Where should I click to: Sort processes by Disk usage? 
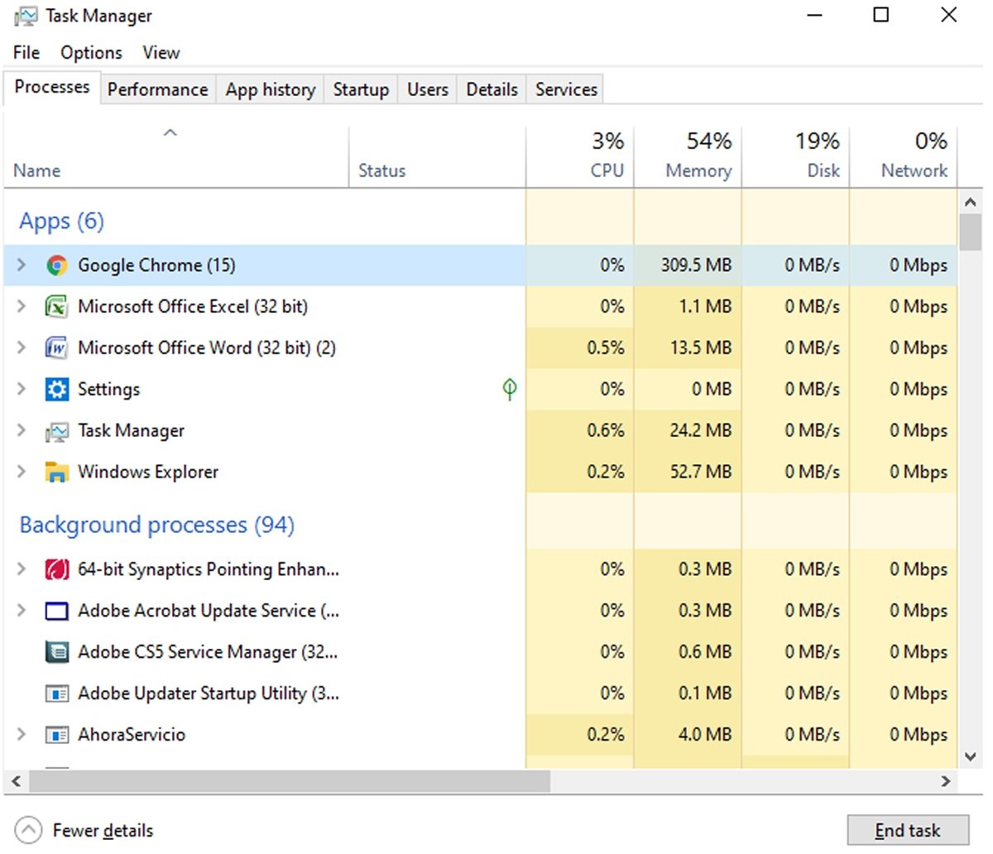click(795, 157)
